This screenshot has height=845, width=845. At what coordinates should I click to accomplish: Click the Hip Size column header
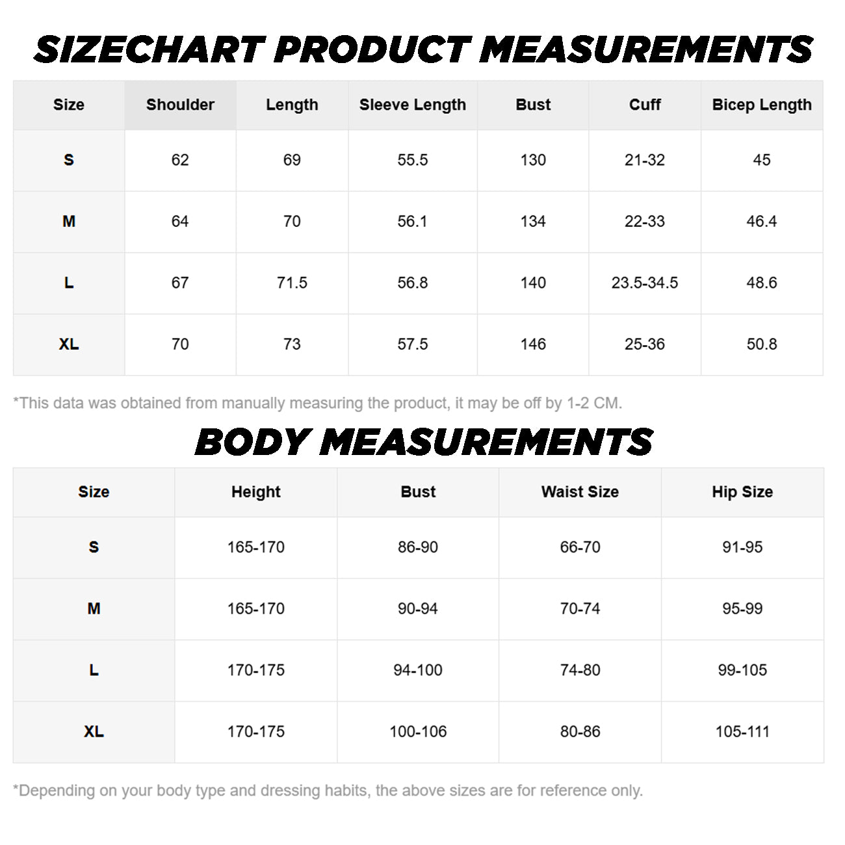point(742,492)
